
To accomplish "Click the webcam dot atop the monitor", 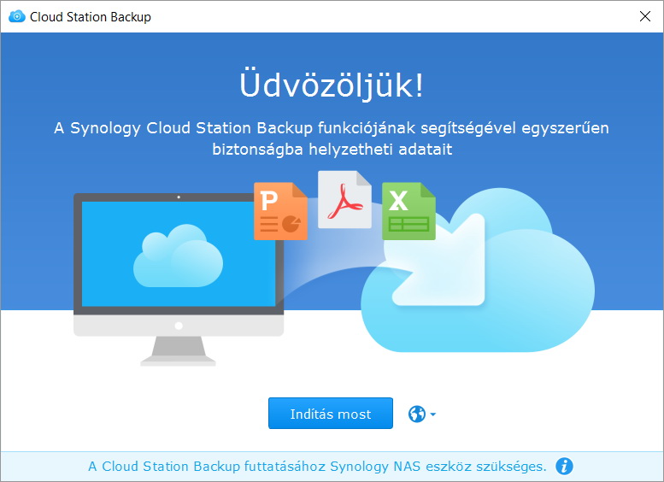I will tap(178, 197).
